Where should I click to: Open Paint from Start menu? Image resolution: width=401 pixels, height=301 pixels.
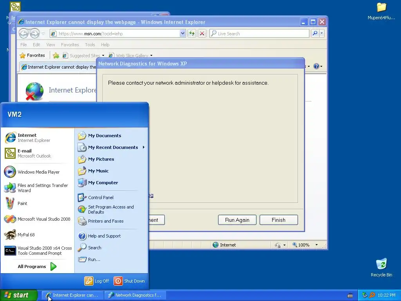(x=37, y=203)
